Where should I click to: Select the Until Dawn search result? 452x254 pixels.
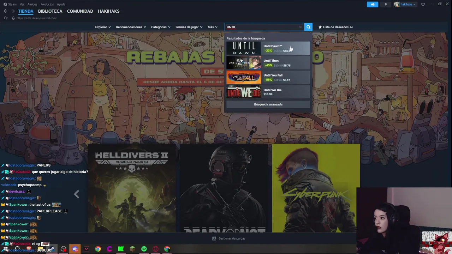pos(268,48)
